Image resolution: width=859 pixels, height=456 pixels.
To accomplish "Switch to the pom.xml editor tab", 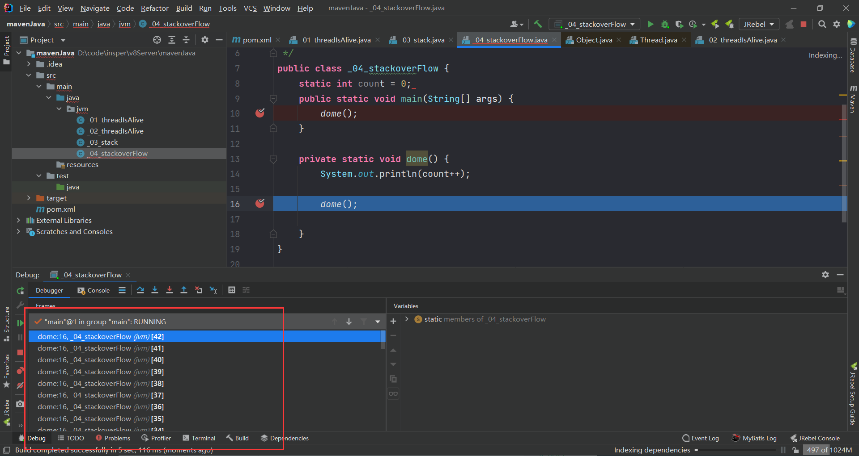I will pos(257,40).
